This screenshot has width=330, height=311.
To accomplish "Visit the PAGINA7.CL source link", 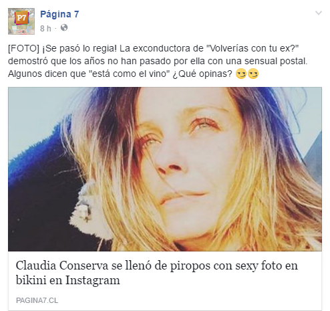I will tap(37, 300).
